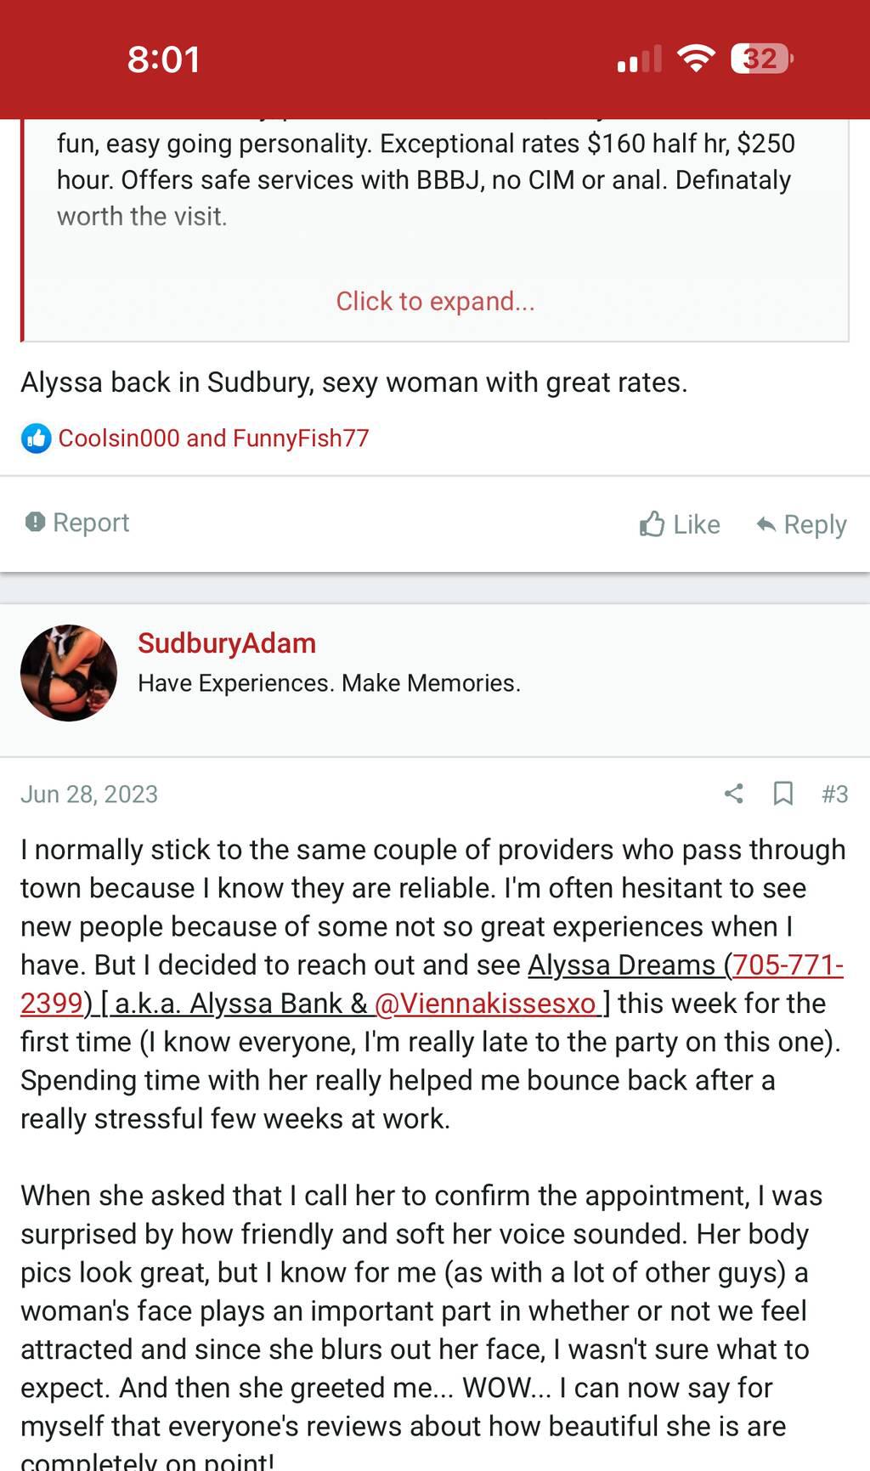This screenshot has width=870, height=1471.
Task: Tap the Wi-Fi icon in status bar
Action: [695, 59]
